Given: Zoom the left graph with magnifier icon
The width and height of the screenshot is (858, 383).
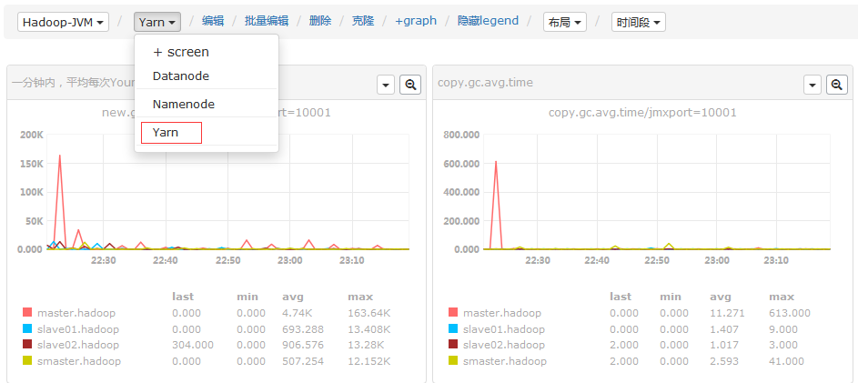Looking at the screenshot, I should 411,85.
